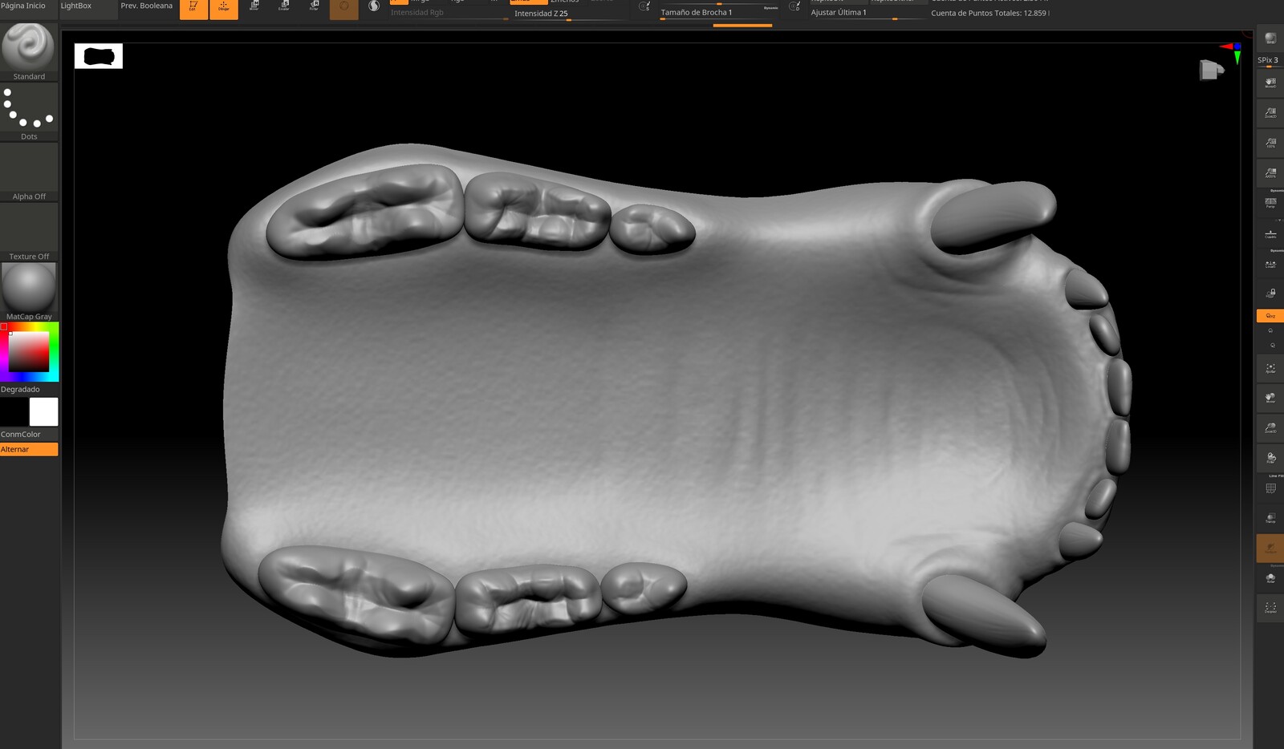Click the Mover2D scroll icon
The width and height of the screenshot is (1284, 749).
click(1270, 83)
